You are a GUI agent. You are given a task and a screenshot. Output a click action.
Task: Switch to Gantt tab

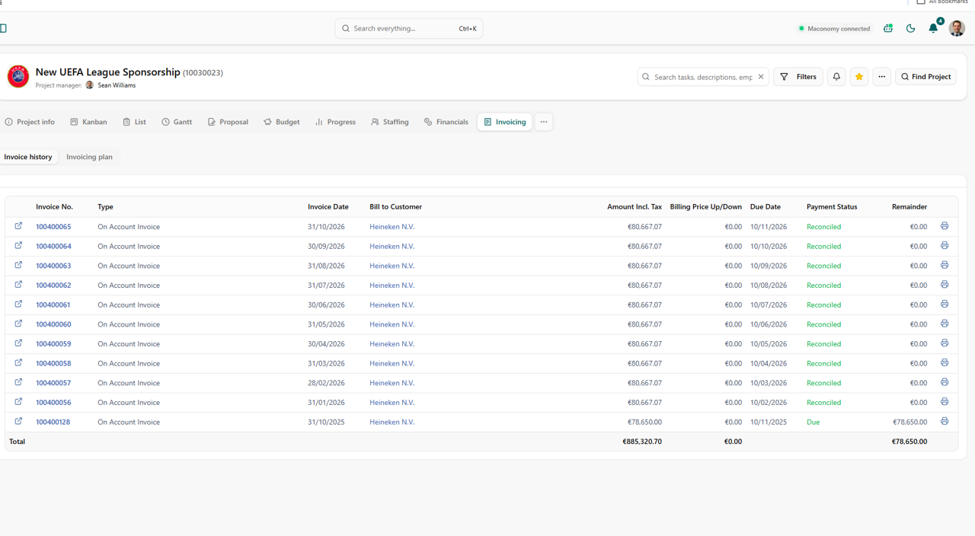click(177, 122)
